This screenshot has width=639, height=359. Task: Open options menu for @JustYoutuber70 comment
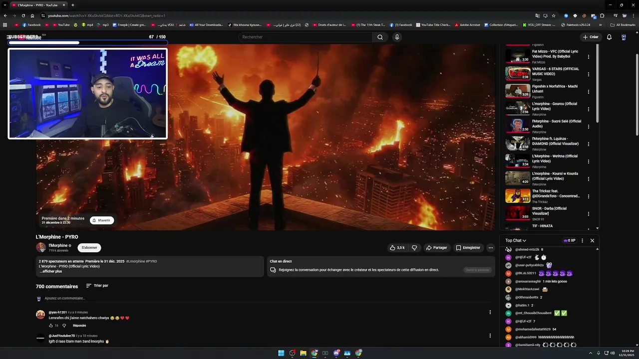click(490, 336)
